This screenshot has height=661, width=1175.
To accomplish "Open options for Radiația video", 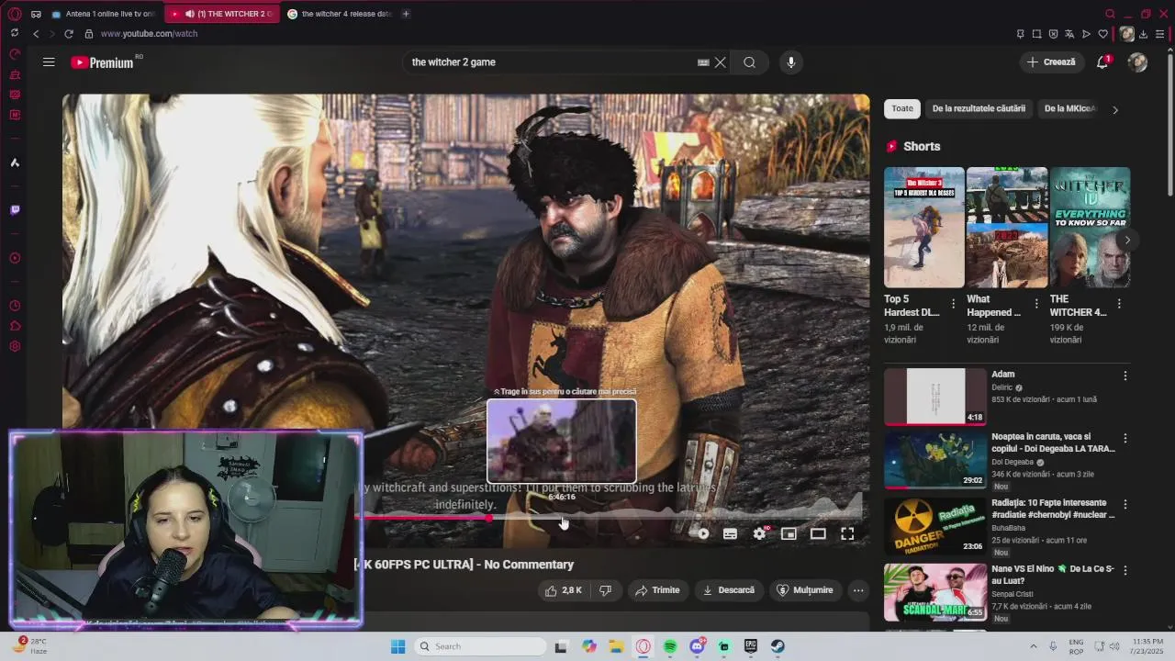I will [1125, 504].
